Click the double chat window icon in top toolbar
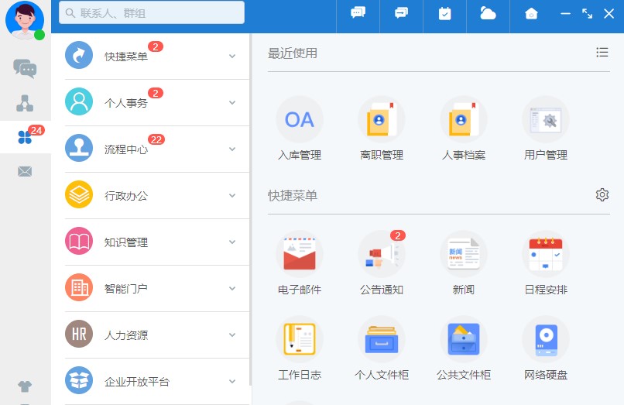The width and height of the screenshot is (624, 405). pyautogui.click(x=401, y=13)
